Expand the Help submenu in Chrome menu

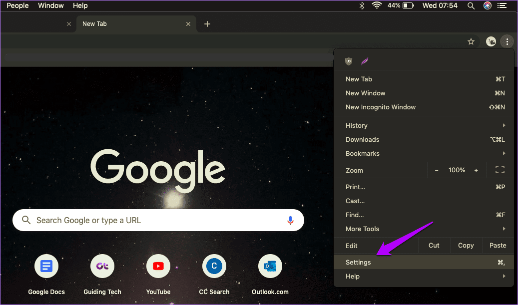tap(424, 276)
